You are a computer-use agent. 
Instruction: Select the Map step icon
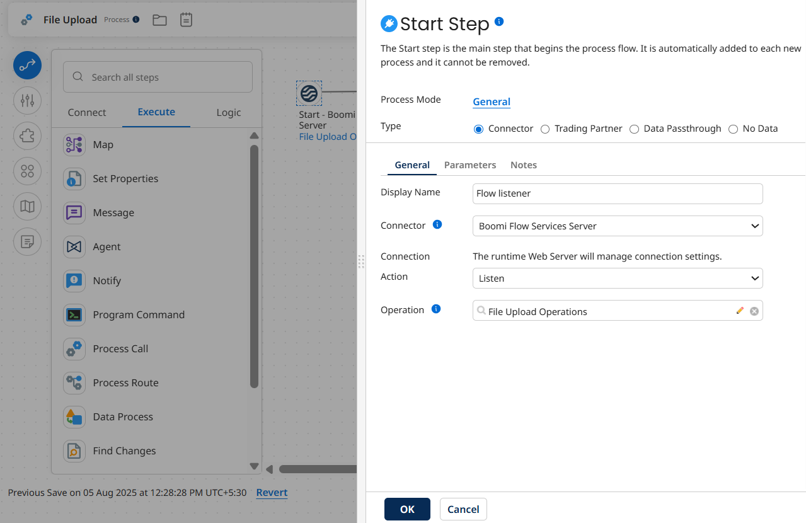74,144
